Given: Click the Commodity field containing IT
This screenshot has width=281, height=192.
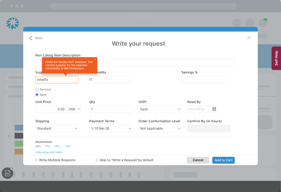Looking at the screenshot, I should [109, 80].
